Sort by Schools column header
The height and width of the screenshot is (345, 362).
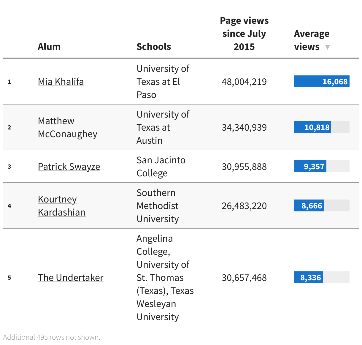(x=154, y=47)
